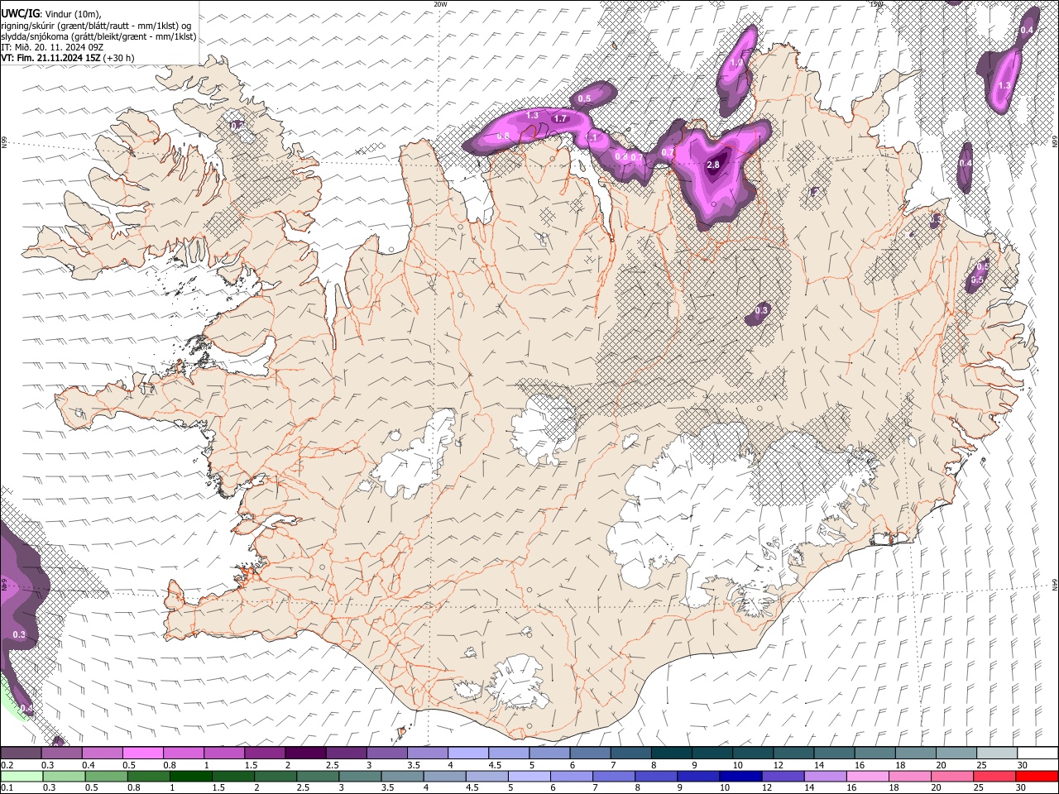Viewport: 1059px width, 794px height.
Task: Click the 1.7 snowfall value on north coast
Action: click(560, 119)
